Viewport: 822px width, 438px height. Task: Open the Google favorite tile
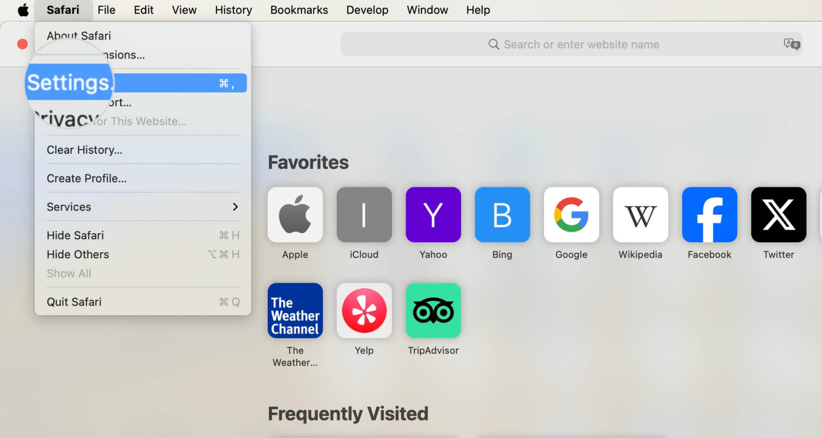coord(571,215)
